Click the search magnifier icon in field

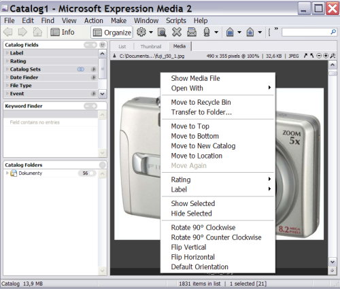pyautogui.click(x=333, y=32)
